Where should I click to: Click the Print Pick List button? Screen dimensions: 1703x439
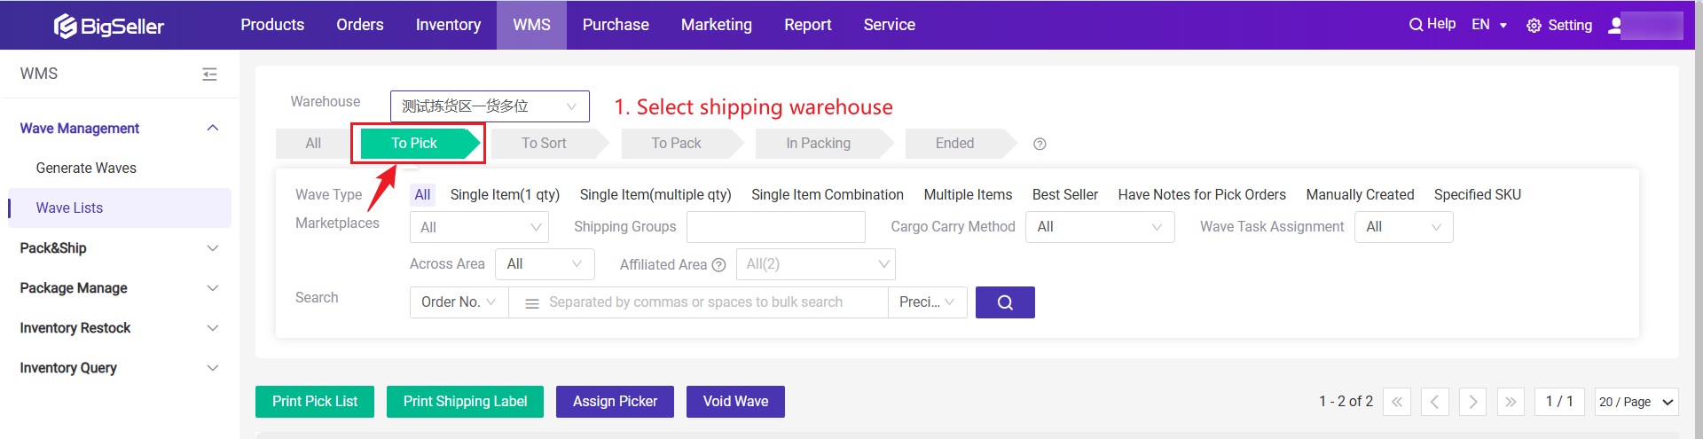click(x=315, y=402)
